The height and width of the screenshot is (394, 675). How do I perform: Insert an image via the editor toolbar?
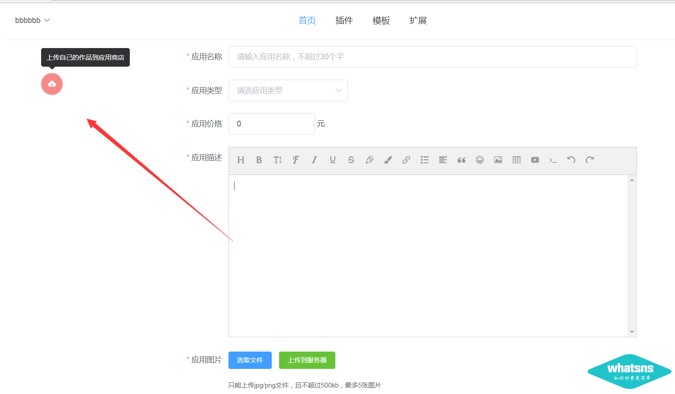(498, 160)
